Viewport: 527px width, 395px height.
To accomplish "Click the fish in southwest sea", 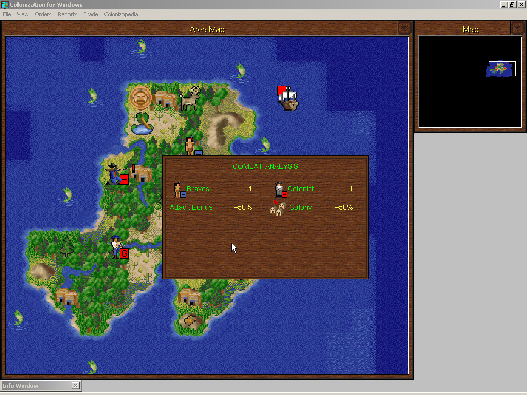I will pyautogui.click(x=18, y=318).
